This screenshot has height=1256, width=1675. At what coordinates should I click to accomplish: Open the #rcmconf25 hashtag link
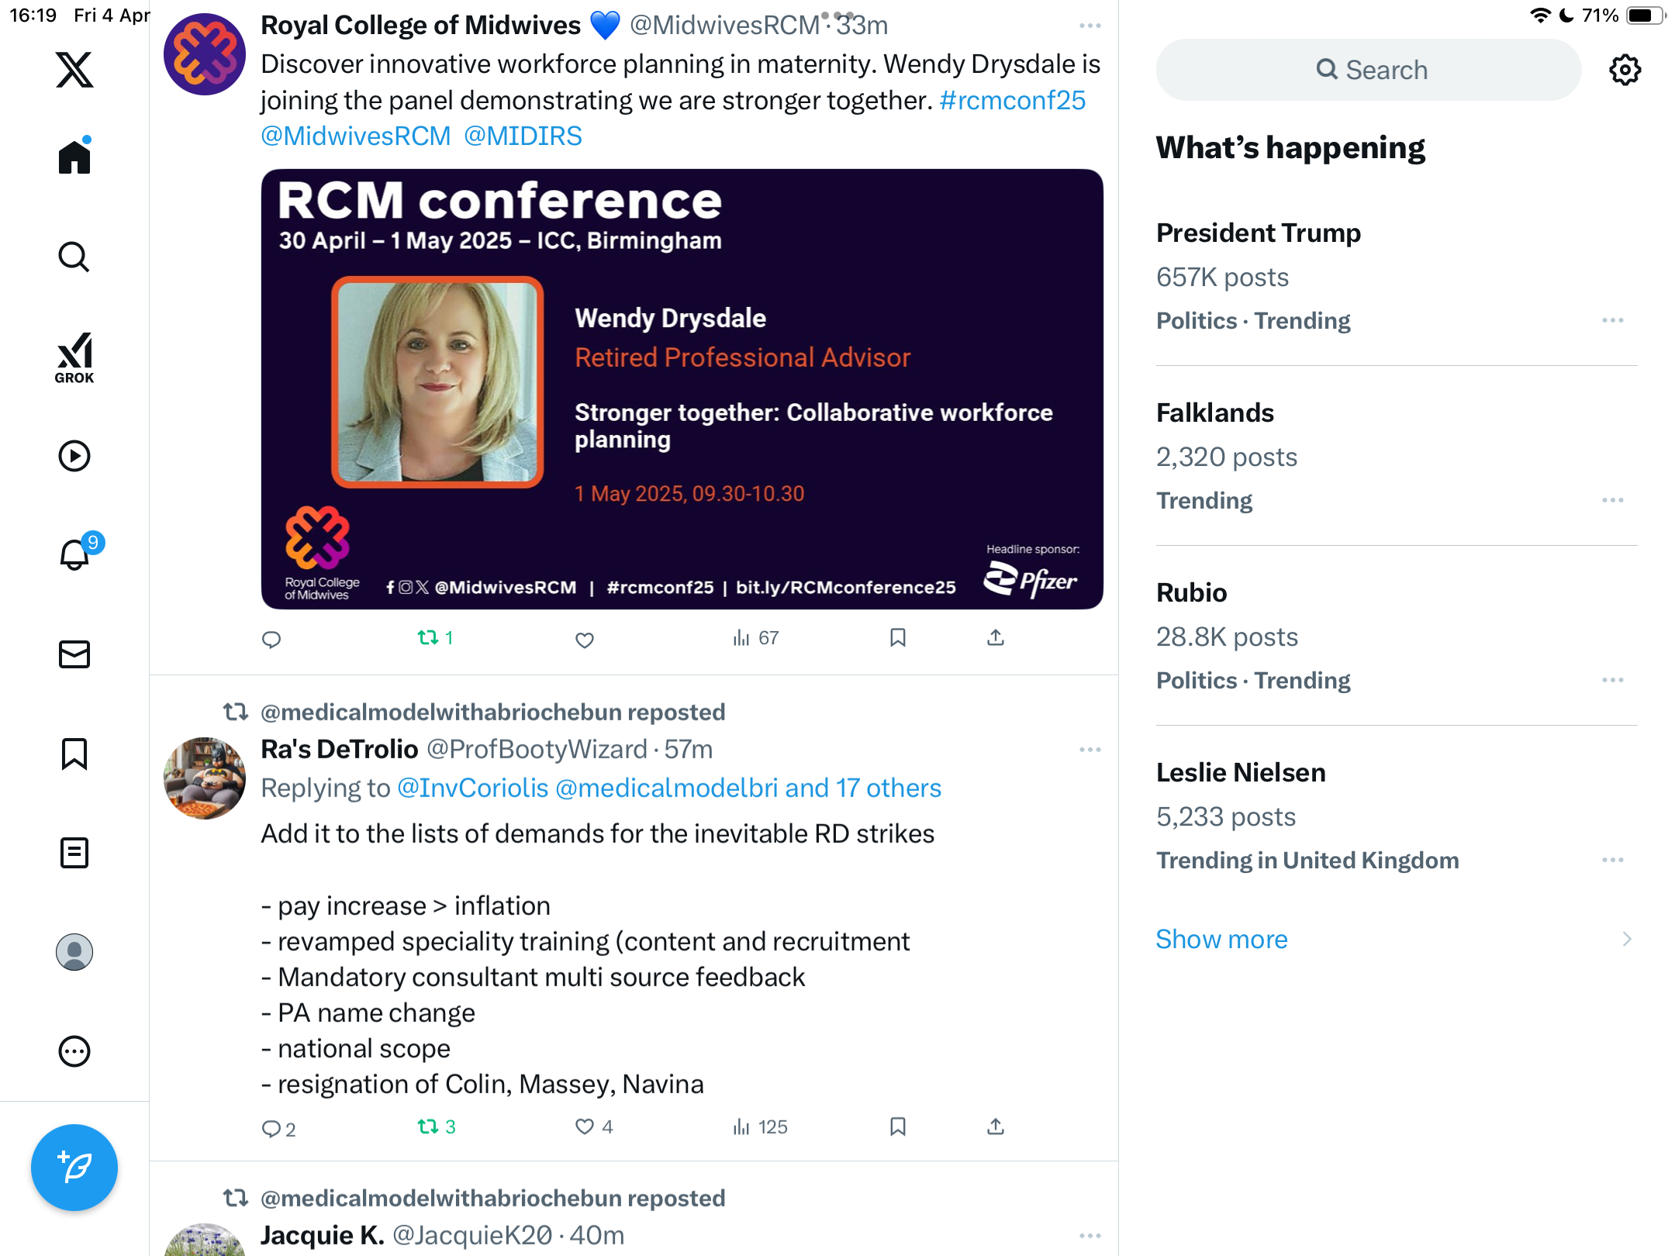click(1012, 100)
